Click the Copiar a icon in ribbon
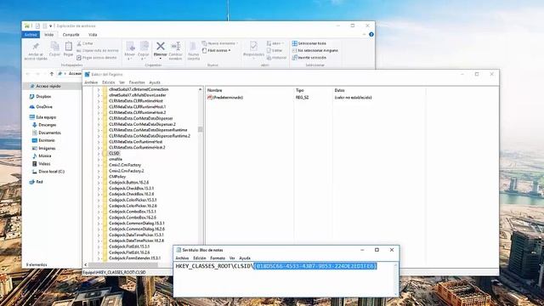The image size is (544, 306). 144,46
